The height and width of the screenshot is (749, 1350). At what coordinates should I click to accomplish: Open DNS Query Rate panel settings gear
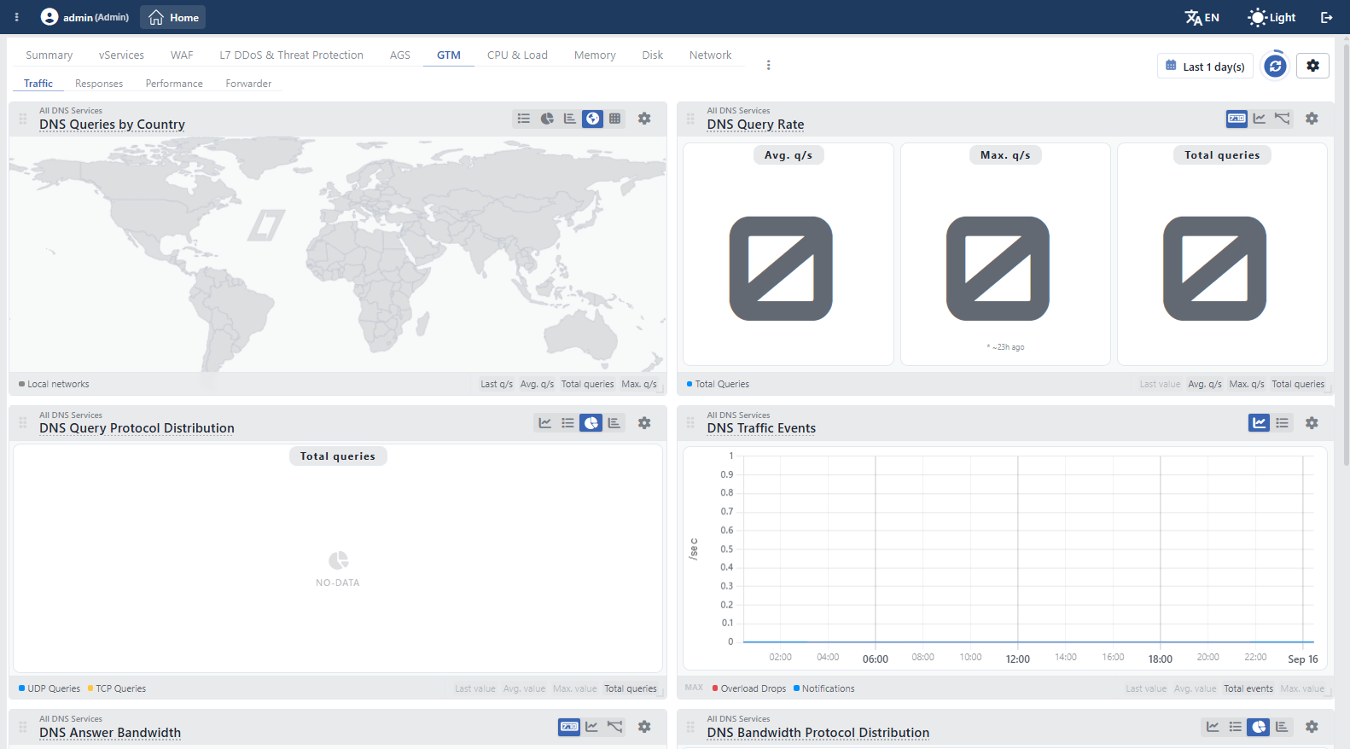click(x=1312, y=119)
